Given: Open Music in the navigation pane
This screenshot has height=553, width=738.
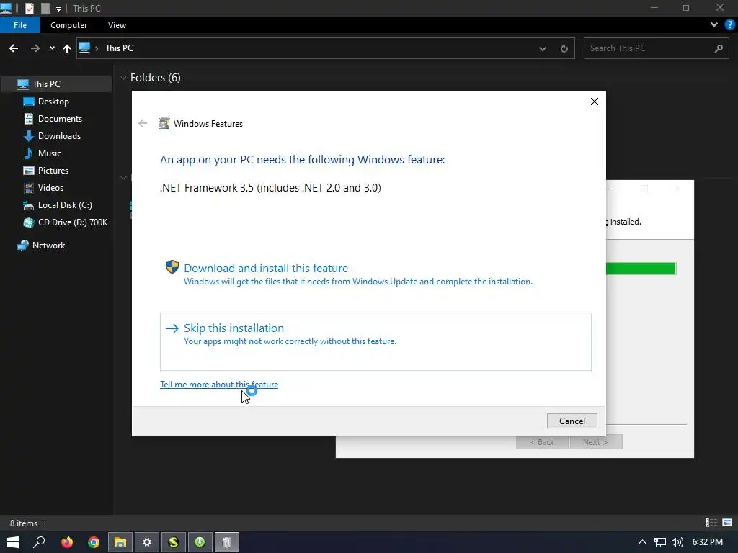Looking at the screenshot, I should (x=50, y=153).
